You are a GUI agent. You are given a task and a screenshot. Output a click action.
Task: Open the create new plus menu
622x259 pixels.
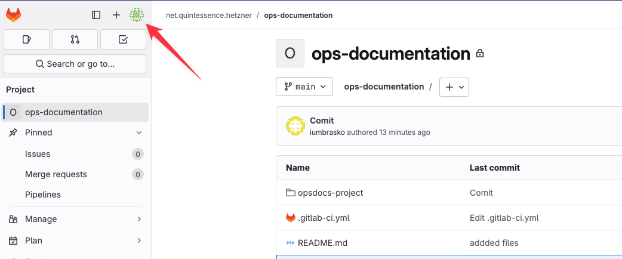click(x=116, y=15)
